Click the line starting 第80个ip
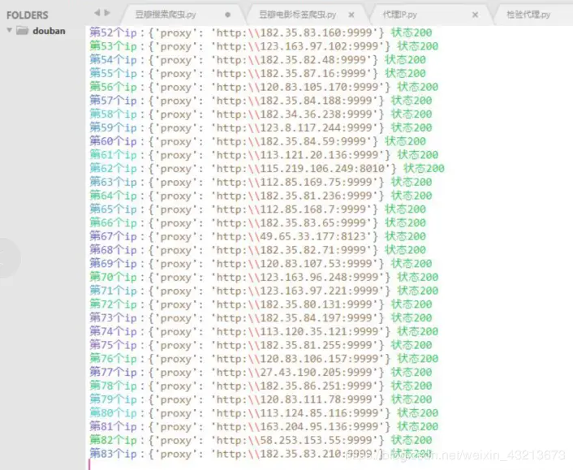Viewport: 573px width, 470px height. click(x=264, y=412)
